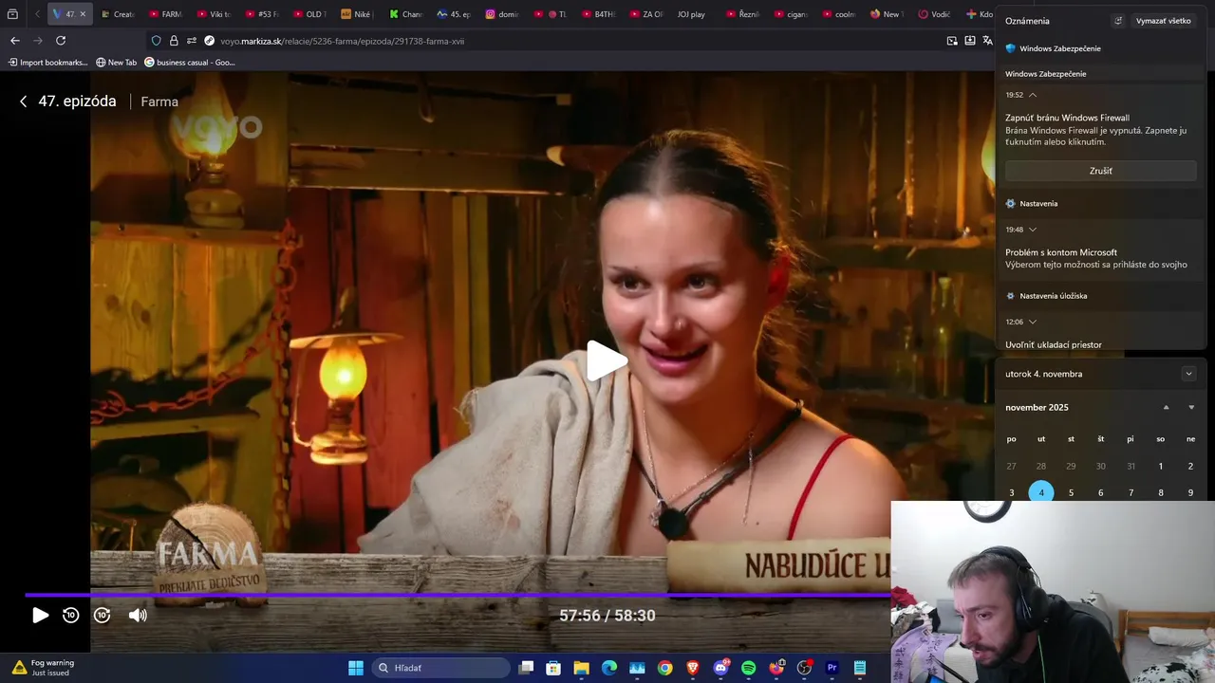This screenshot has height=683, width=1215.
Task: Close the active 47. tab
Action: coord(83,14)
